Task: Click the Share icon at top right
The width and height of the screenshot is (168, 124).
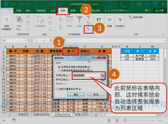Action: click(159, 11)
